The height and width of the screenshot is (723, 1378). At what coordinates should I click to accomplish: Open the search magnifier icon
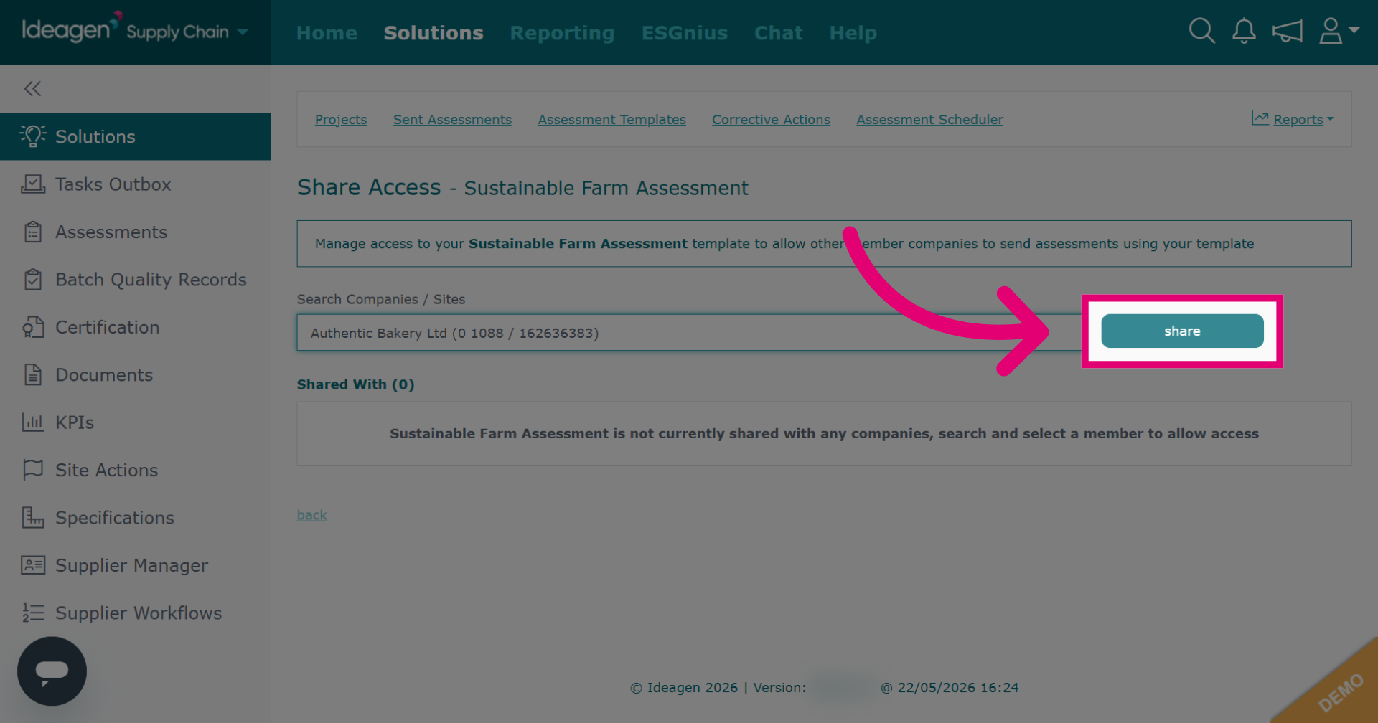click(x=1201, y=32)
